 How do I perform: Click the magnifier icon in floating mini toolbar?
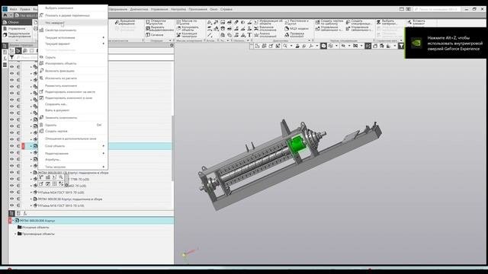click(61, 177)
